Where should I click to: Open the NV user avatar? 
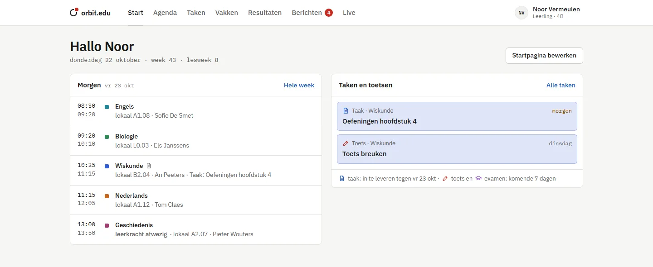click(521, 13)
